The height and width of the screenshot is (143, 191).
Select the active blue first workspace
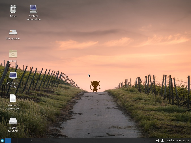[8, 140]
